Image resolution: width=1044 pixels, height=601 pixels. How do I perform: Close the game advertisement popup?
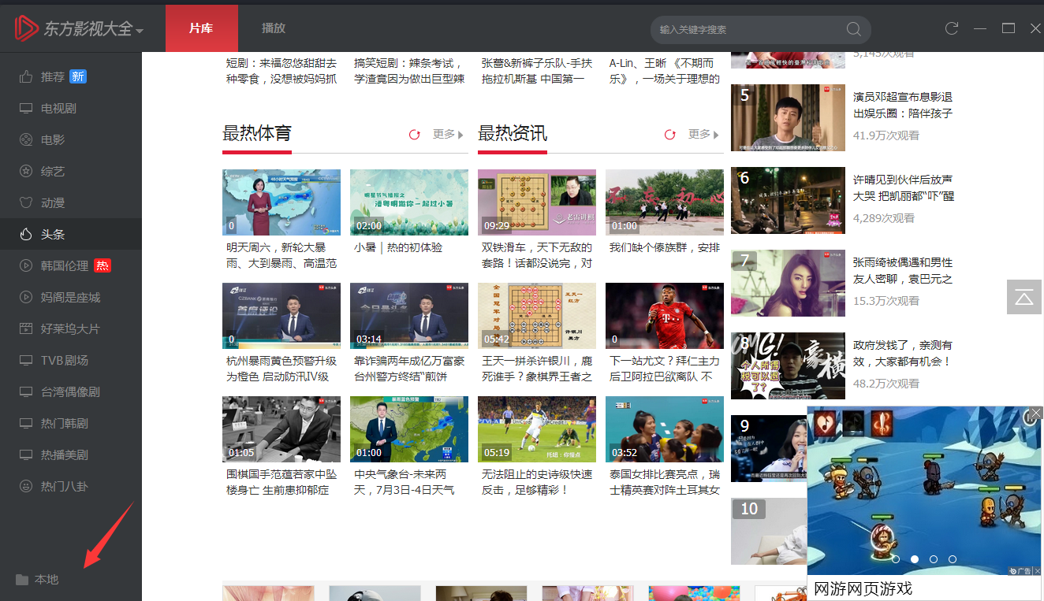1036,413
